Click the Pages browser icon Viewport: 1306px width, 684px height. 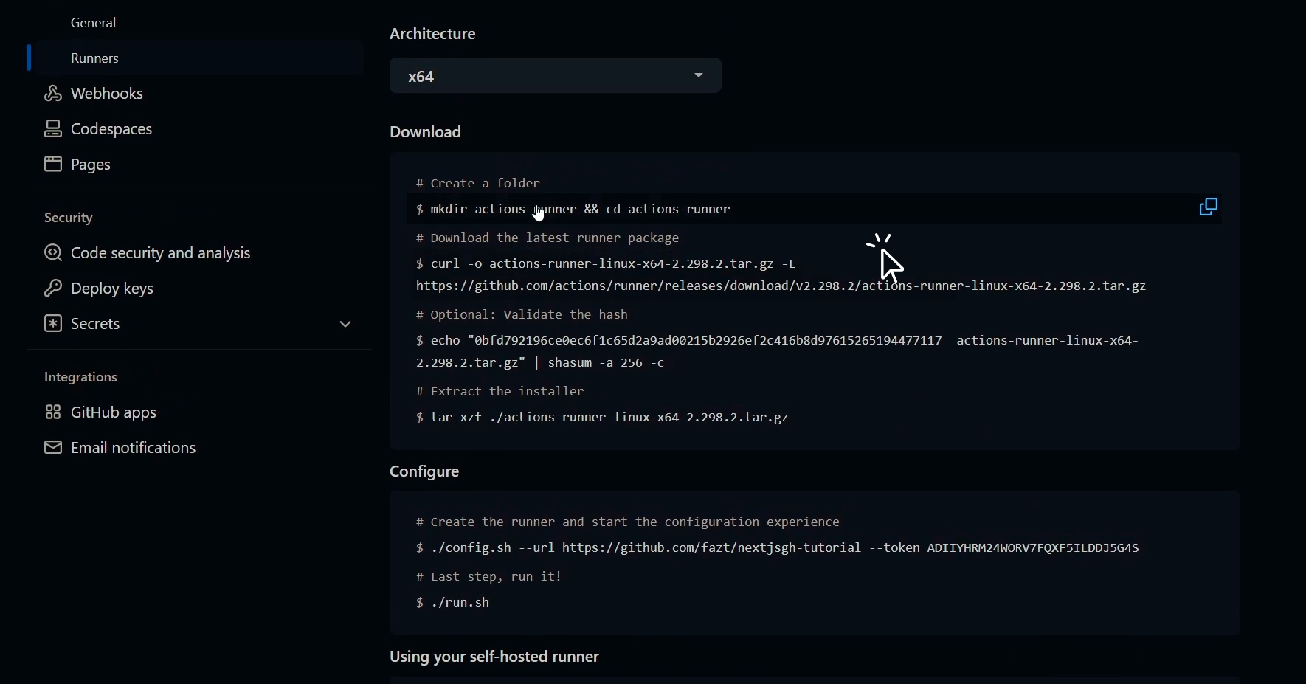click(x=52, y=165)
